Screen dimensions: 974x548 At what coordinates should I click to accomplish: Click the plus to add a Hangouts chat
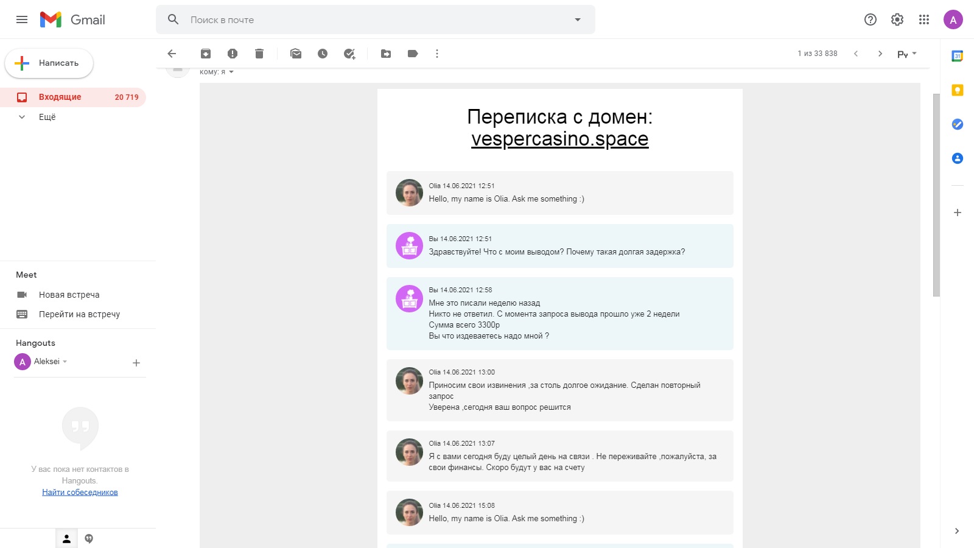pyautogui.click(x=136, y=363)
